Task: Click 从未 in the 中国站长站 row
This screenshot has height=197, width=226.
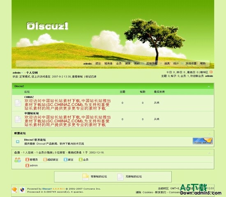Action: [157, 119]
